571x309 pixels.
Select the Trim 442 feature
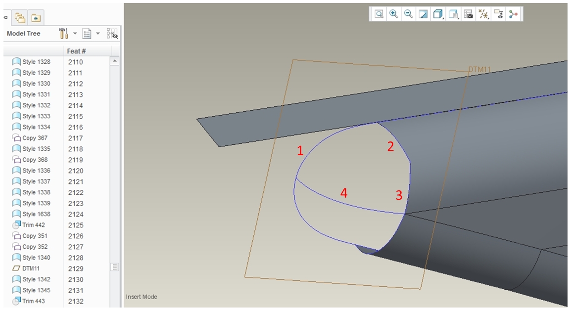coord(29,225)
